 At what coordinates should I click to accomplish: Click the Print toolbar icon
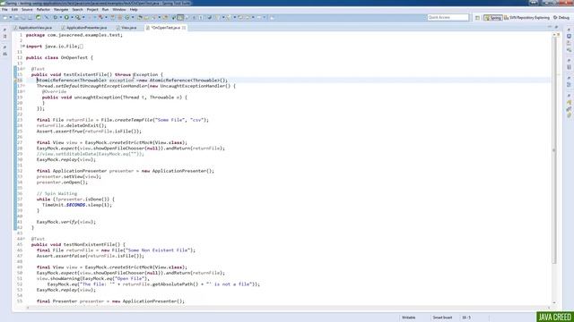(x=30, y=17)
